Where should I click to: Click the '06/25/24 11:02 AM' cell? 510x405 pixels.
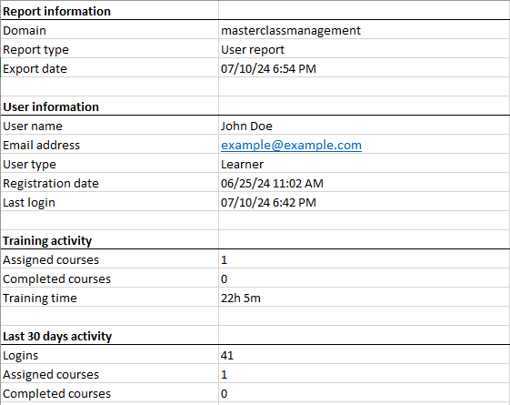365,183
